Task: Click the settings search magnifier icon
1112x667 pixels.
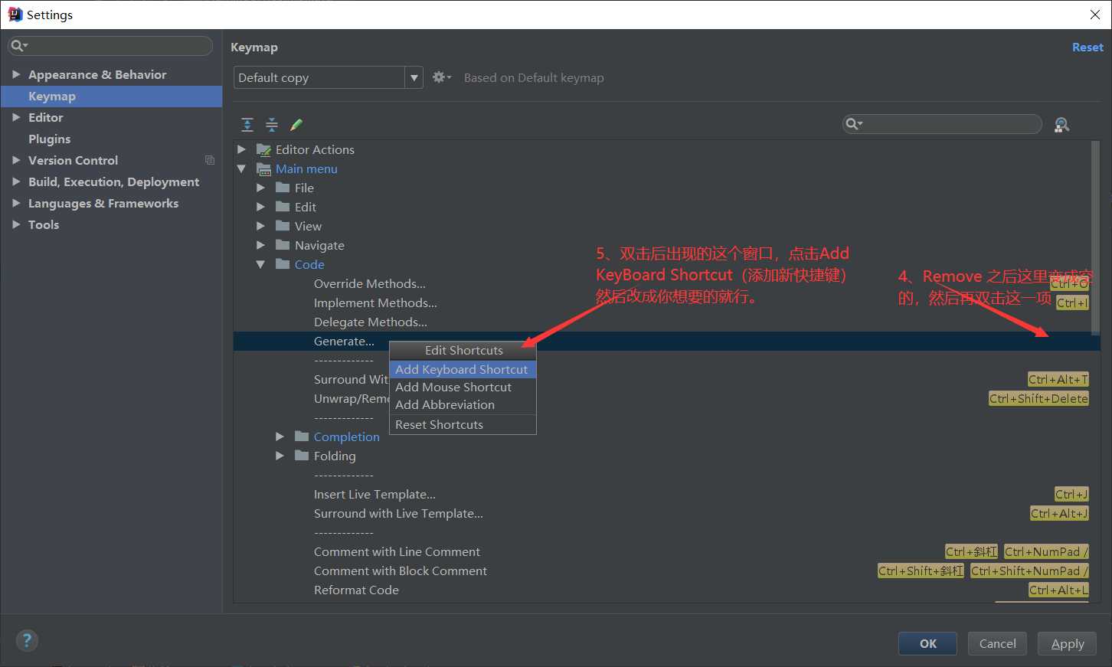Action: point(18,46)
